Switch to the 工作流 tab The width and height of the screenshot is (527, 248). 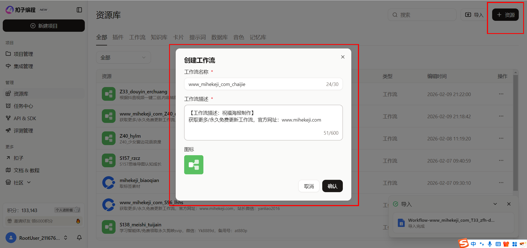click(x=137, y=37)
